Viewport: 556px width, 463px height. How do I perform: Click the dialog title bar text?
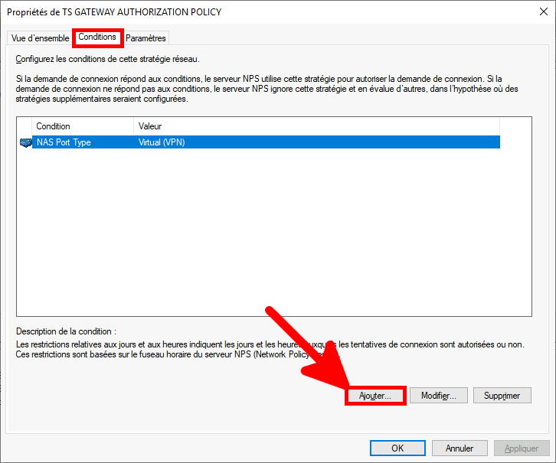click(x=115, y=13)
